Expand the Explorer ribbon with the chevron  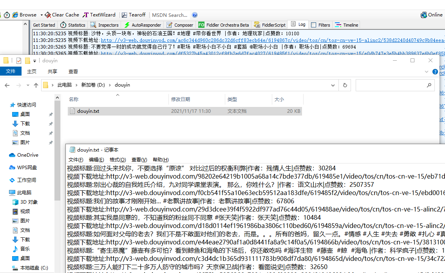point(426,72)
